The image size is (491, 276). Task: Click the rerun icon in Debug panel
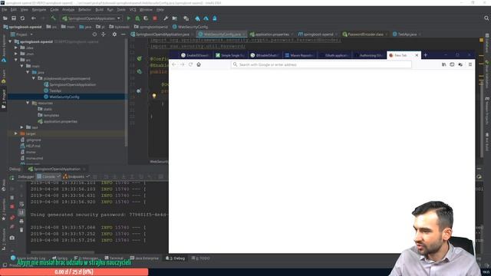tap(12, 178)
